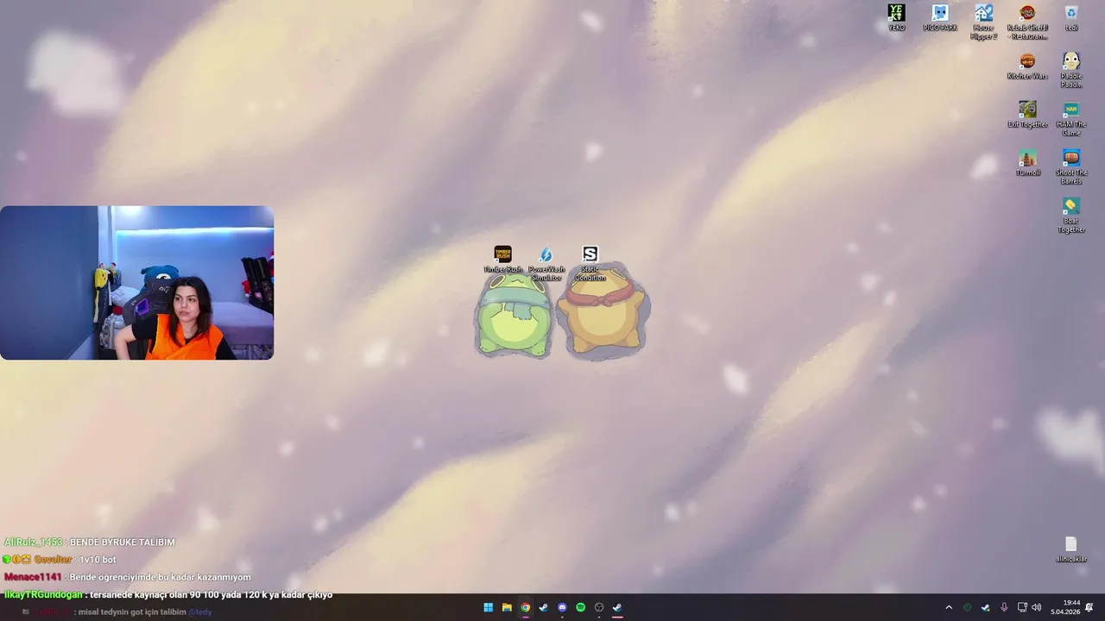
Task: Open Spotify from the taskbar
Action: click(580, 607)
